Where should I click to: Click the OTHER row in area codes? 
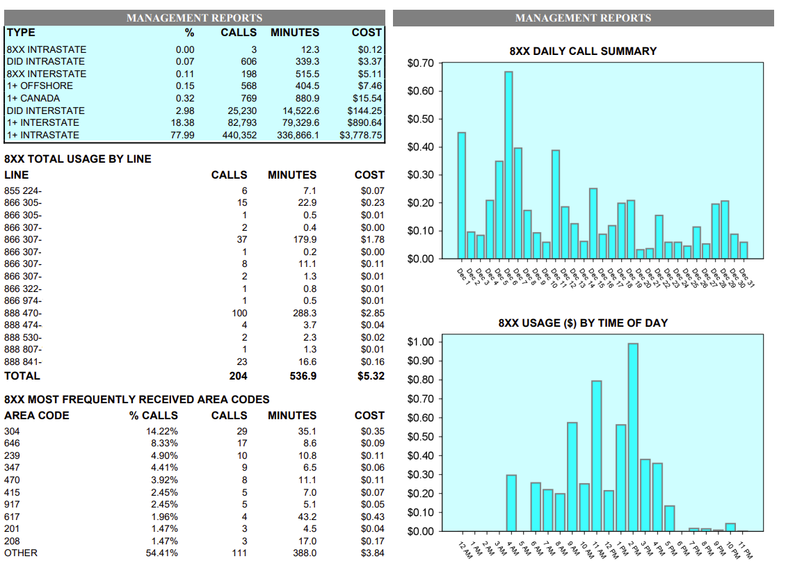coord(21,553)
